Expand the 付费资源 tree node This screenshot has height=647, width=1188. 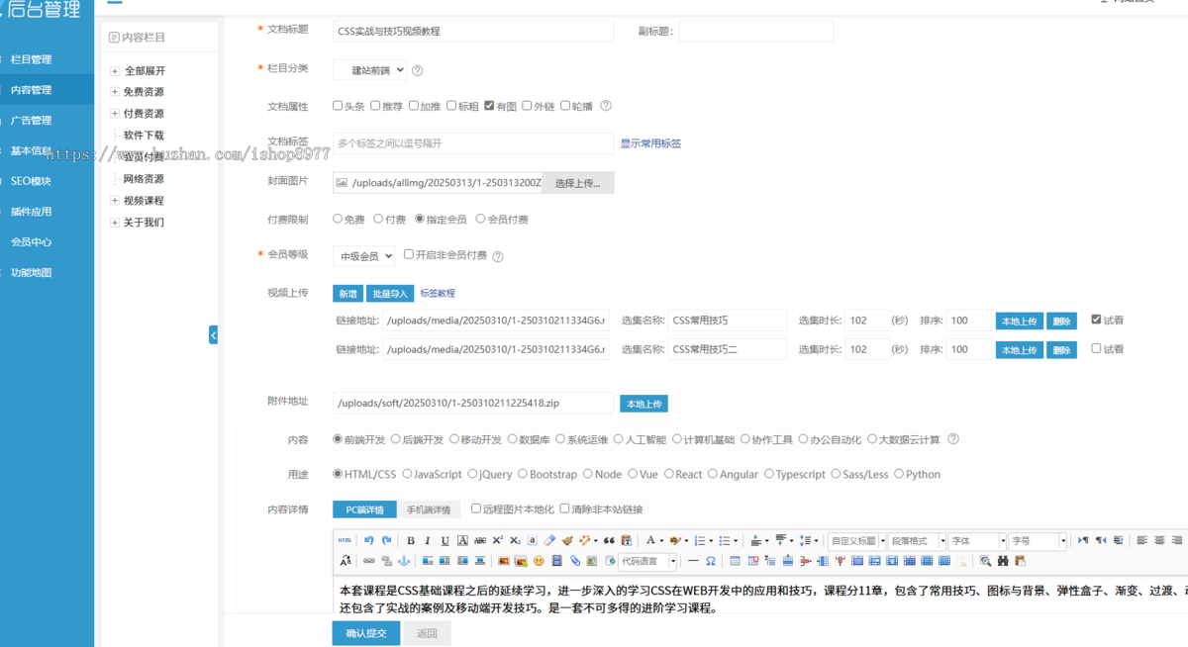click(115, 114)
